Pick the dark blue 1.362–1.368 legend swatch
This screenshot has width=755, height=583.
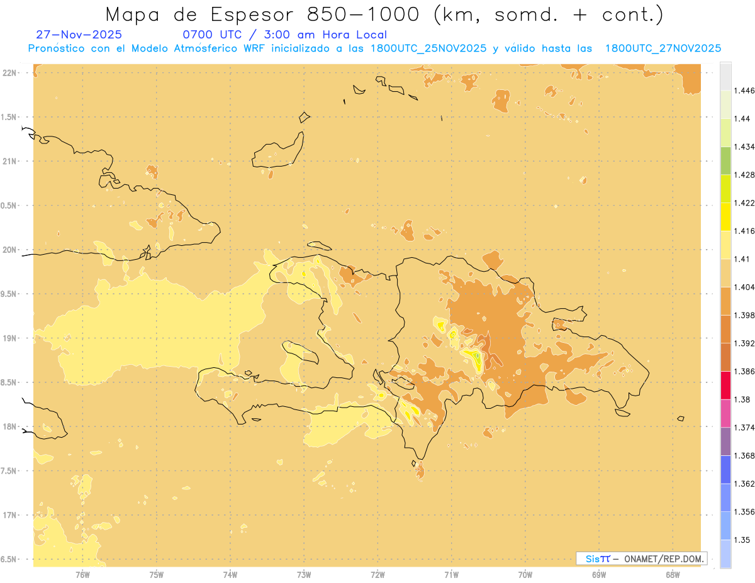(x=725, y=470)
